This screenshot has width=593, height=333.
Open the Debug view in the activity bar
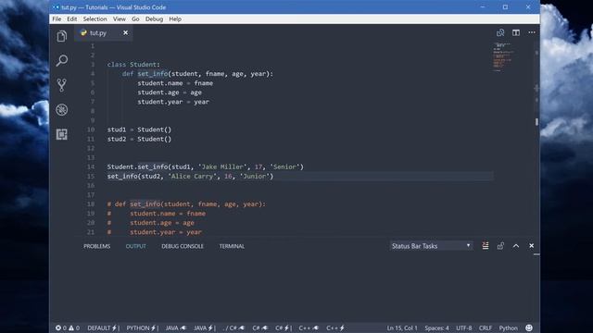click(x=62, y=110)
